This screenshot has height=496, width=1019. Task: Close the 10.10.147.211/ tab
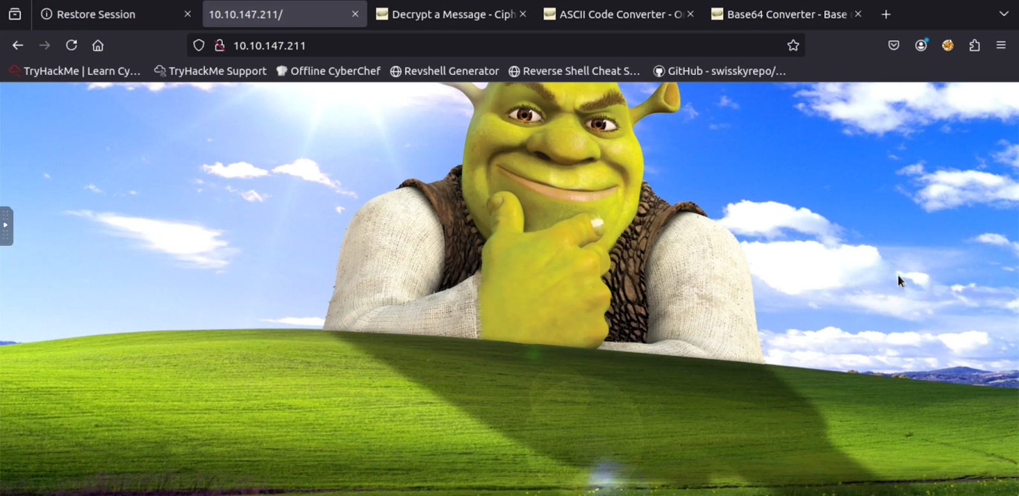pos(355,14)
